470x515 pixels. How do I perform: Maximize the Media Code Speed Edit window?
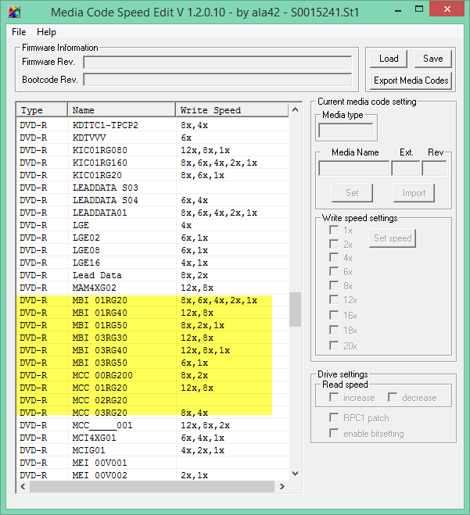pyautogui.click(x=419, y=9)
